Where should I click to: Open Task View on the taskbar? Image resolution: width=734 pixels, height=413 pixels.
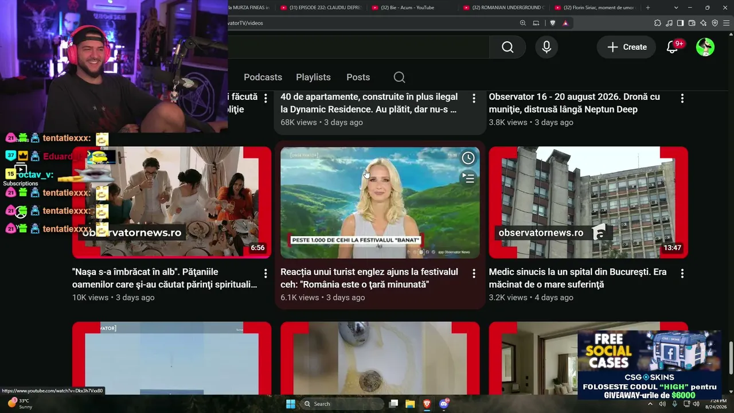coord(393,404)
